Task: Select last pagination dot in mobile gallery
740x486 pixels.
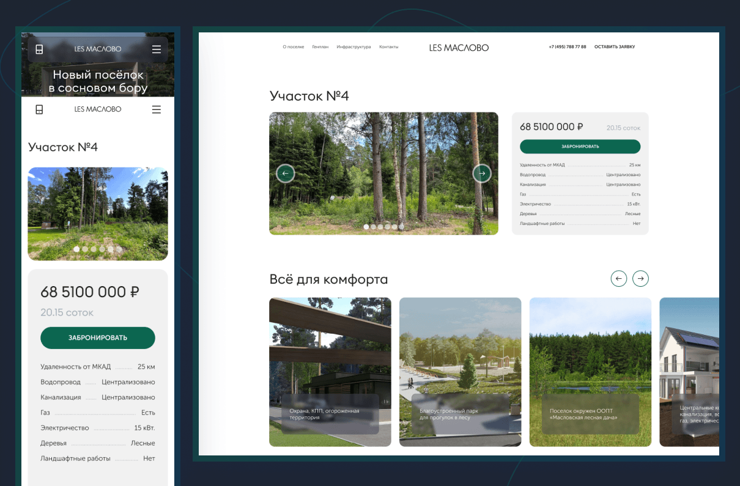Action: click(119, 249)
